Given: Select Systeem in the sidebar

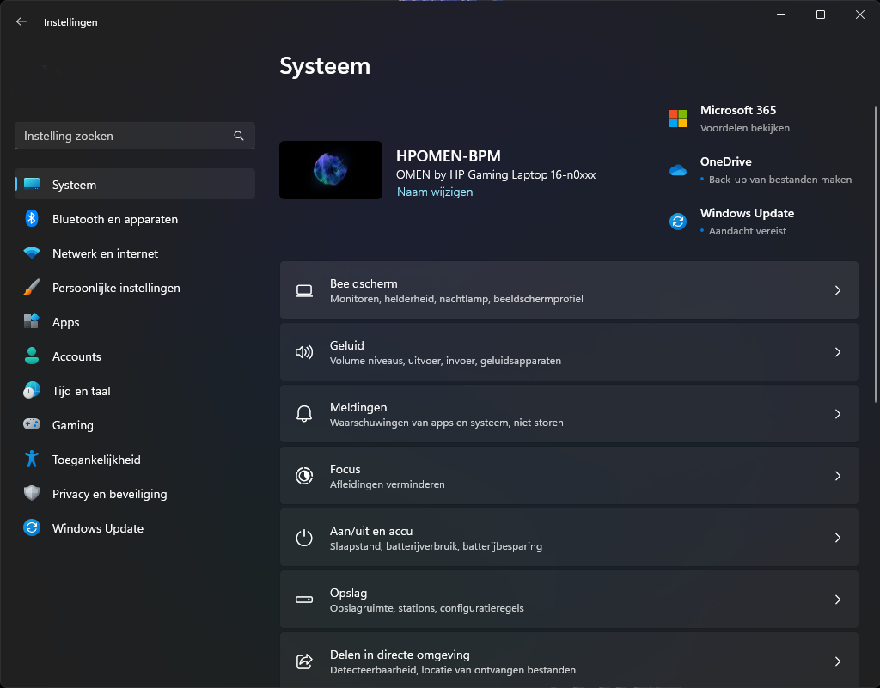Looking at the screenshot, I should 135,185.
